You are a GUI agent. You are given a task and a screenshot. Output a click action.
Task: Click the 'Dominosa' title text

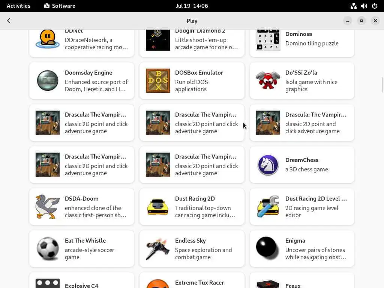click(298, 34)
